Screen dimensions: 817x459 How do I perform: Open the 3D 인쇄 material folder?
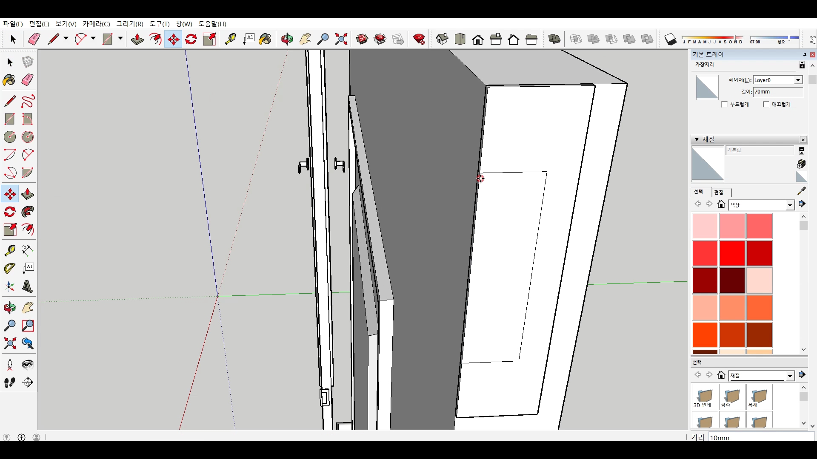point(705,397)
